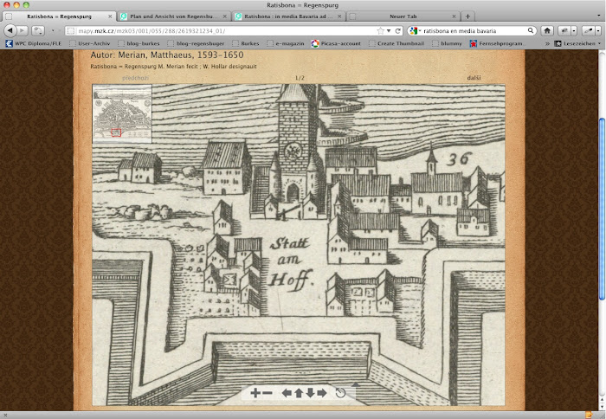This screenshot has height=419, width=606.
Task: Open the WPC Diploma/FLE bookmark
Action: 34,43
